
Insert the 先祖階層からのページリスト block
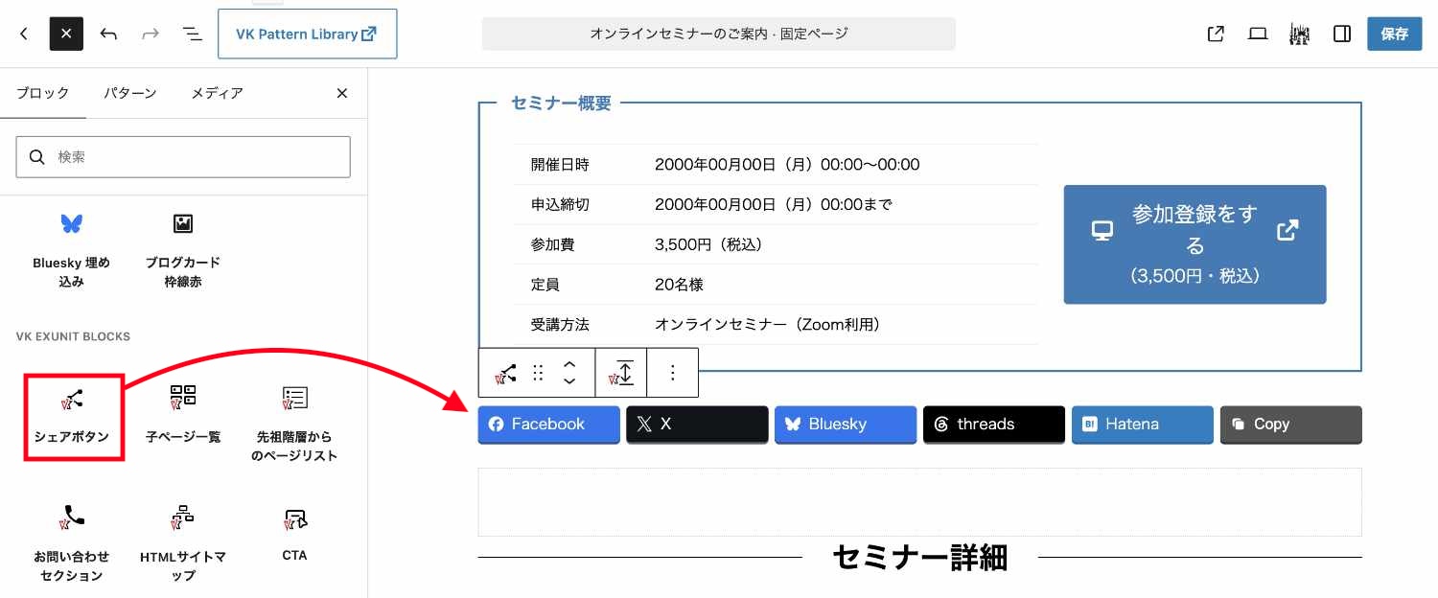(x=294, y=424)
